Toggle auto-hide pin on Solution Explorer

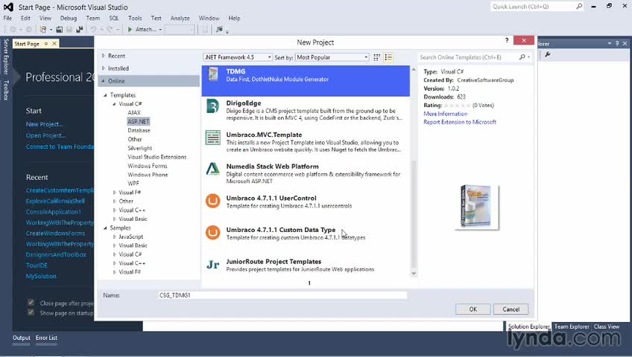click(617, 43)
